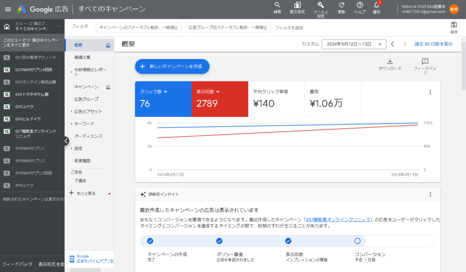Open the 表示形式 appearance menu
This screenshot has width=466, height=272.
coord(297,8)
